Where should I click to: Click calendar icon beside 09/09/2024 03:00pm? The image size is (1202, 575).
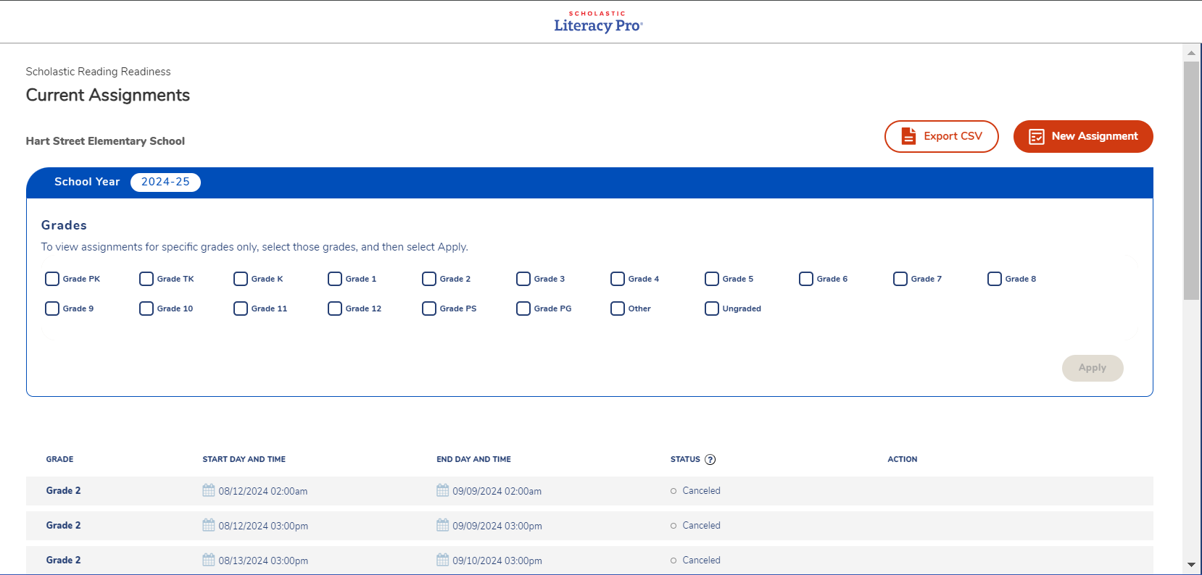point(443,525)
